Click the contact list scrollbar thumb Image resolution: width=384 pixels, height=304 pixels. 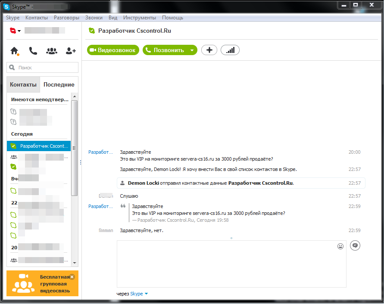[x=75, y=148]
